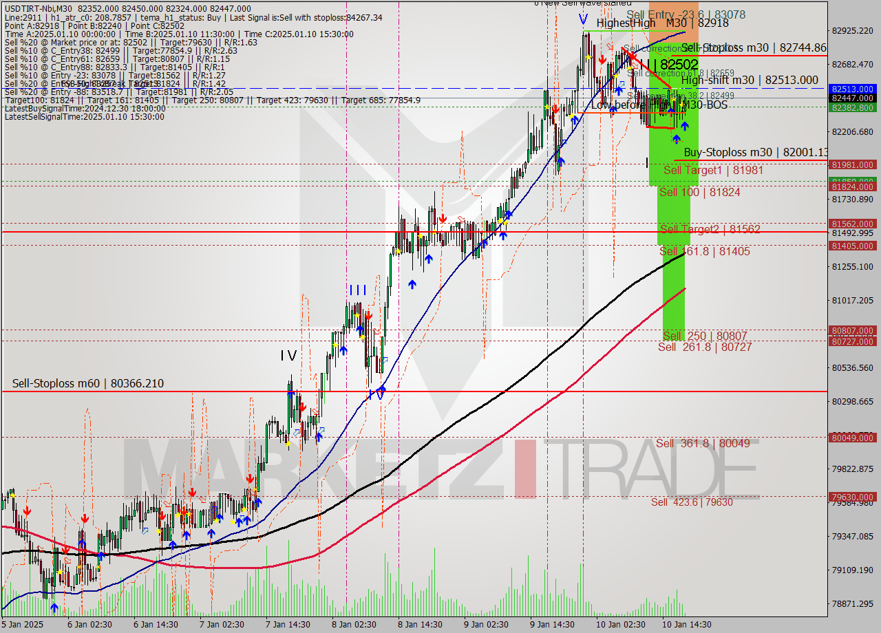Click the 'High-shift m30 | 82513.000' label
The width and height of the screenshot is (881, 633).
750,80
